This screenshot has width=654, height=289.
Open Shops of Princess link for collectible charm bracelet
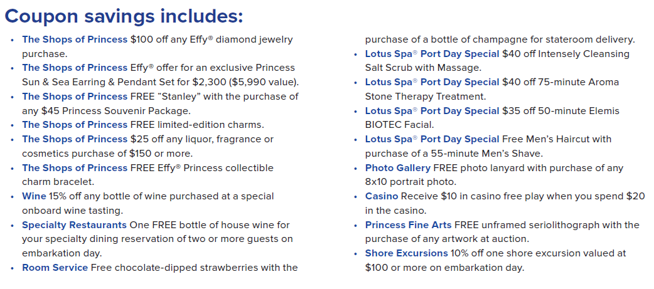coord(75,168)
